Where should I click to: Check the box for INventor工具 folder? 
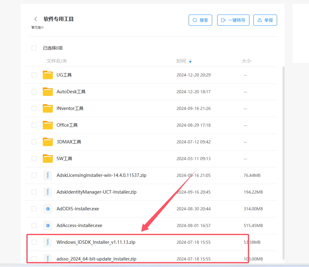34,108
